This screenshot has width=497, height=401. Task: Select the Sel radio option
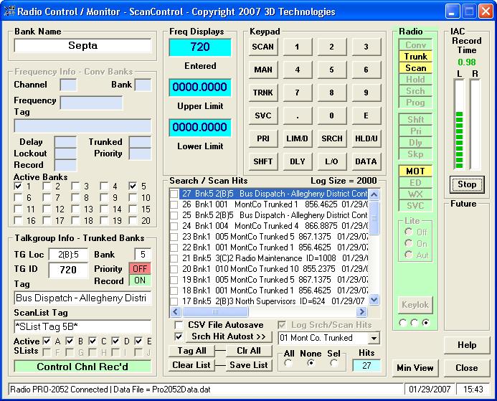(x=334, y=363)
